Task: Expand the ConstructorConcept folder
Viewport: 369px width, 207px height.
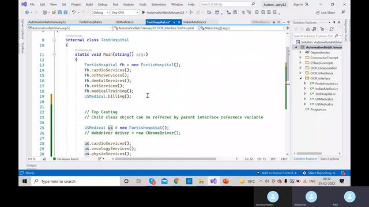Action: 300,57
